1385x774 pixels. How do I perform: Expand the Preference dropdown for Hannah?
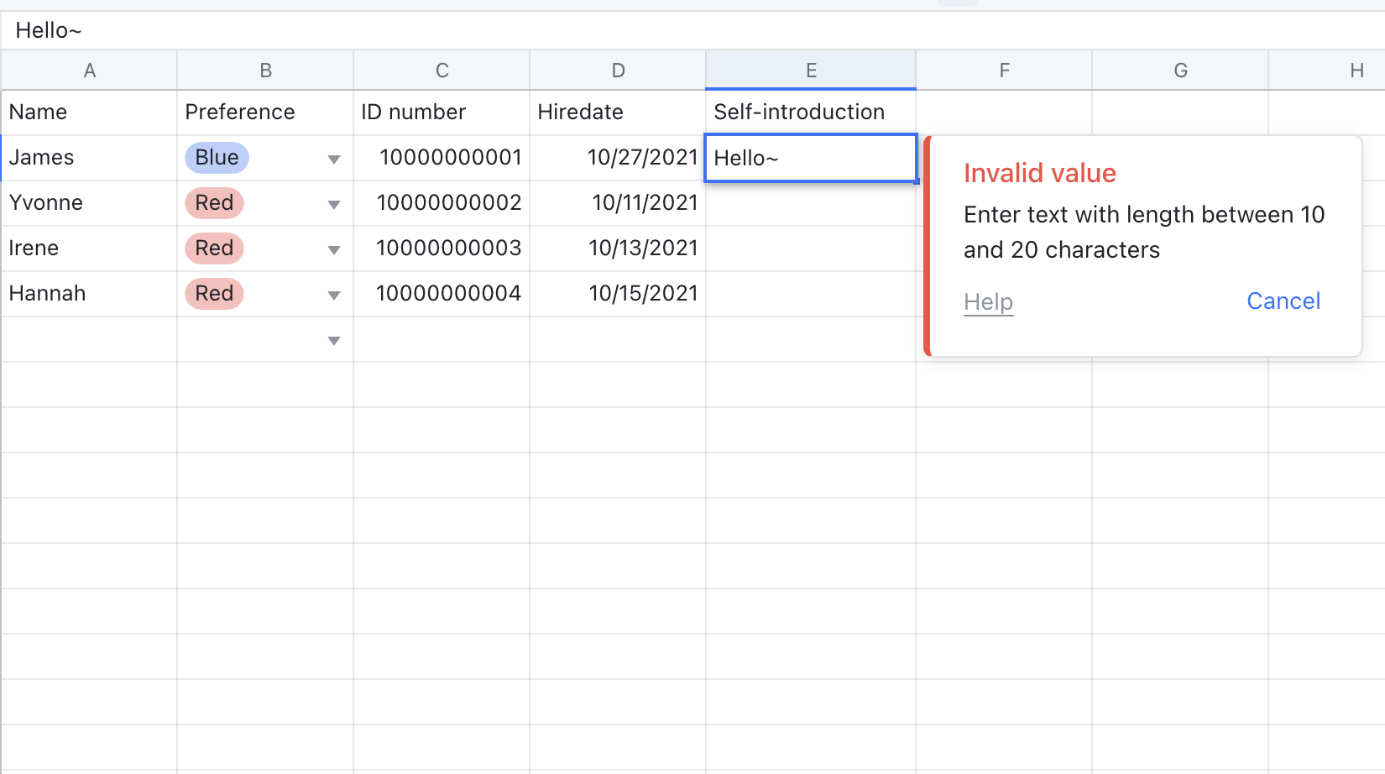click(x=333, y=295)
